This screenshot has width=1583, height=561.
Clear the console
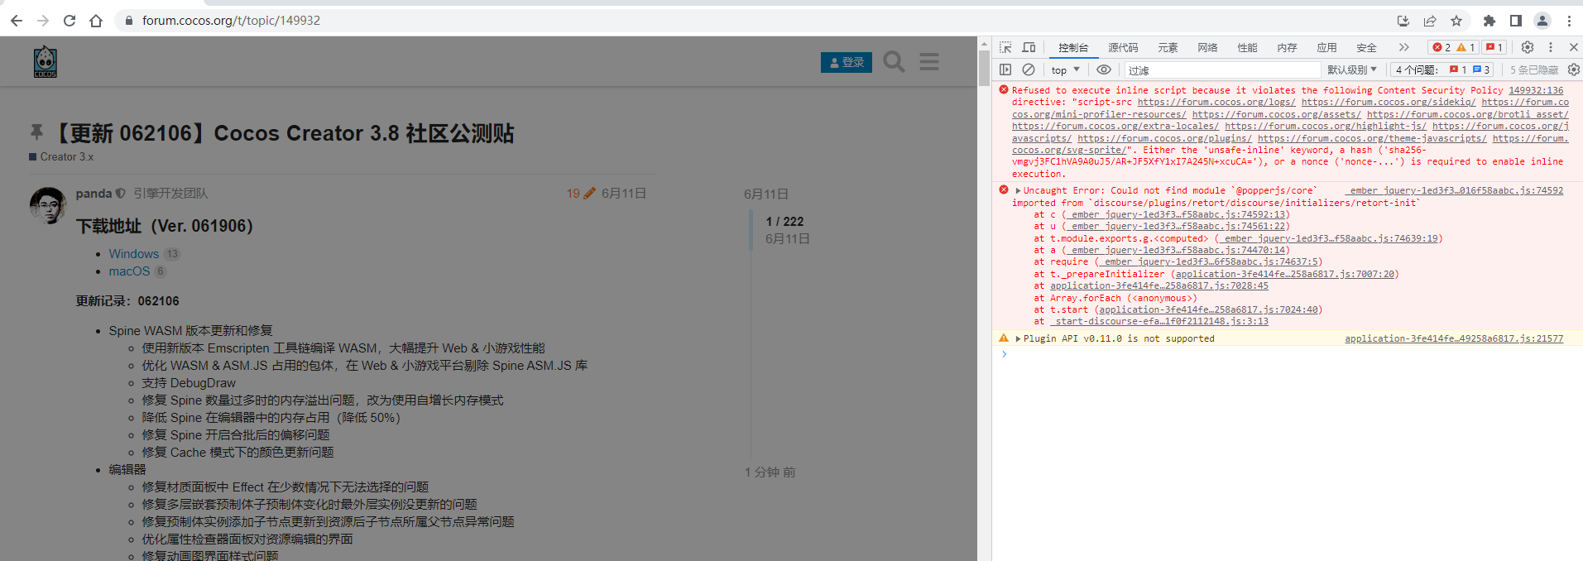pos(1029,70)
